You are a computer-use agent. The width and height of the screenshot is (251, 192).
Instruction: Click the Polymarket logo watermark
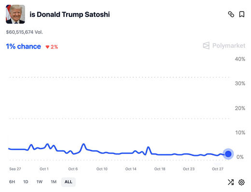224,46
